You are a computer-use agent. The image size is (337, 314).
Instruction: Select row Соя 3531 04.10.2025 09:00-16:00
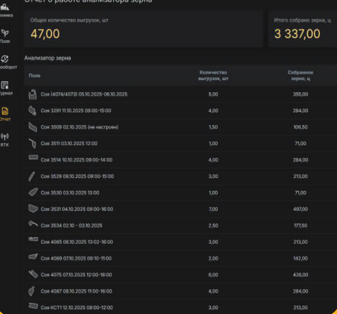pos(180,209)
